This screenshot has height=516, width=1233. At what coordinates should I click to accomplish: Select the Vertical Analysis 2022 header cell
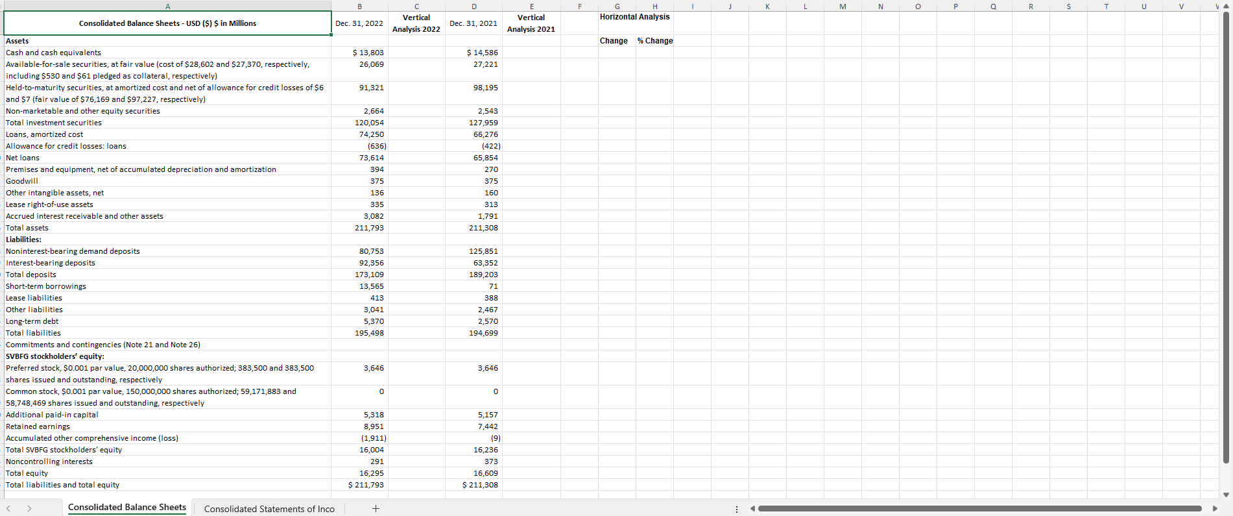pos(416,23)
